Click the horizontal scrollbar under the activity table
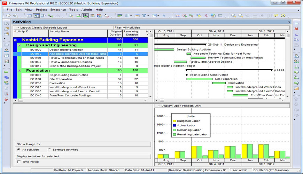The width and height of the screenshot is (303, 174). [x=80, y=101]
